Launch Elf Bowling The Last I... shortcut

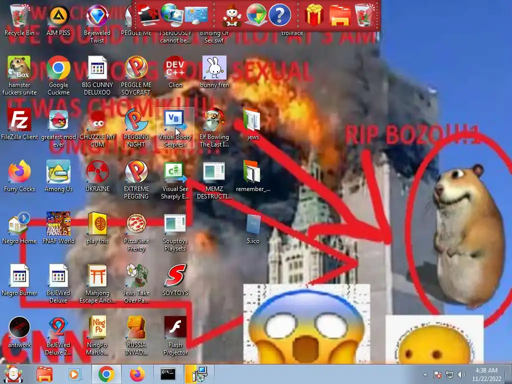214,127
